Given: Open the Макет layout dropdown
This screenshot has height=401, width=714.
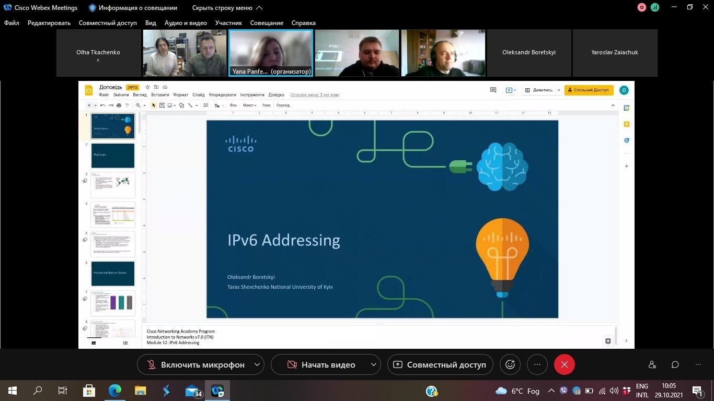Looking at the screenshot, I should [250, 105].
